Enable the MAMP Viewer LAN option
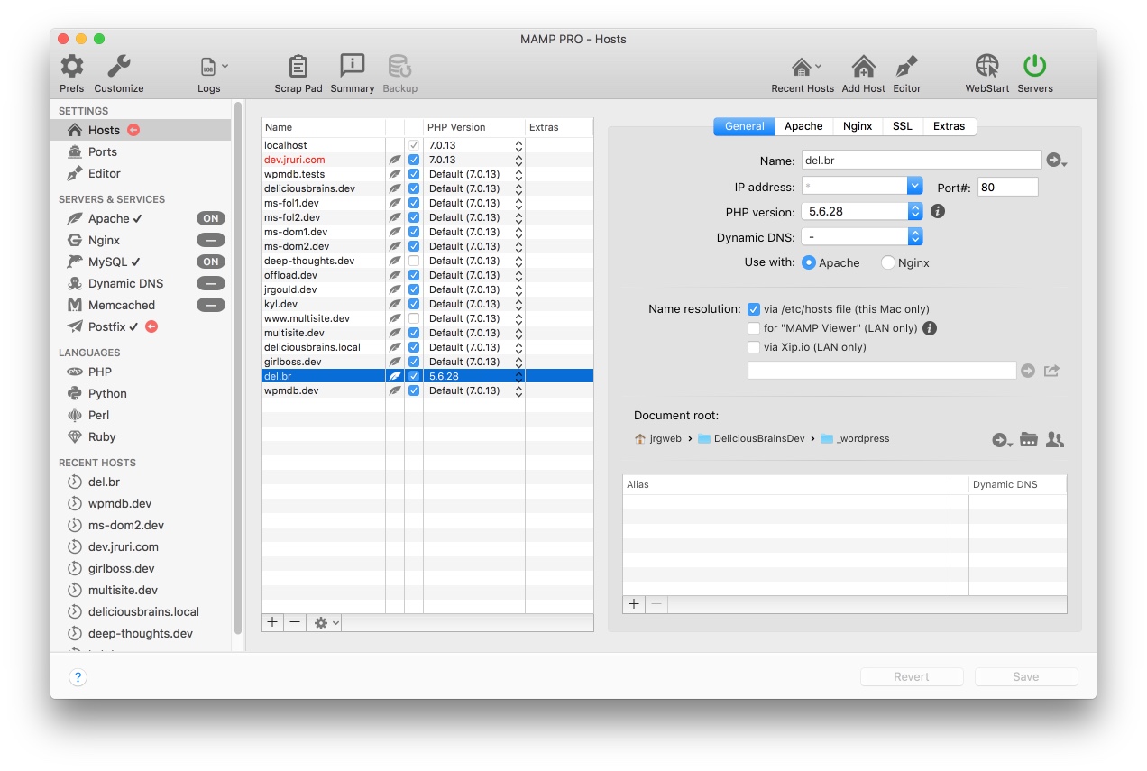The image size is (1147, 771). click(x=754, y=328)
